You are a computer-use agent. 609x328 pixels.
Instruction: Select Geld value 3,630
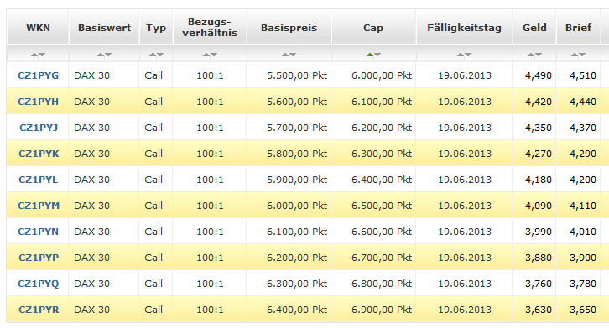point(539,310)
